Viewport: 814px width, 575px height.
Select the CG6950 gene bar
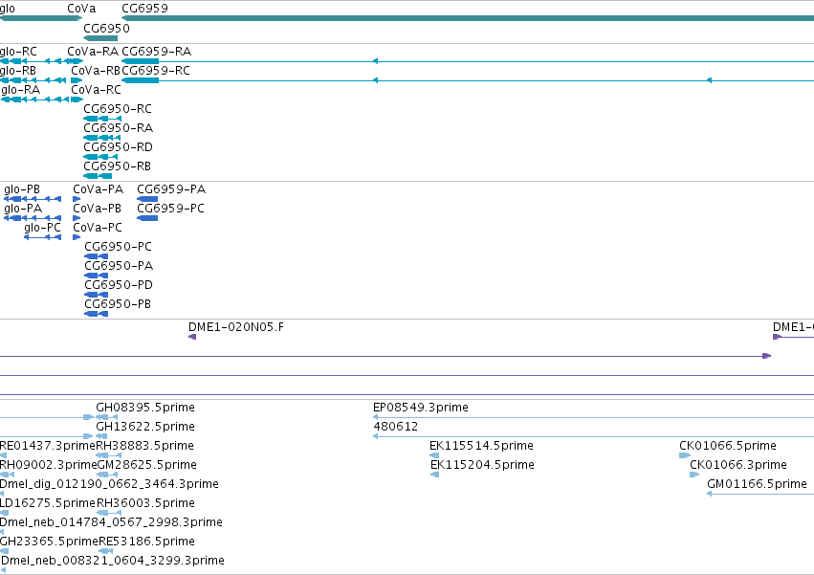100,38
